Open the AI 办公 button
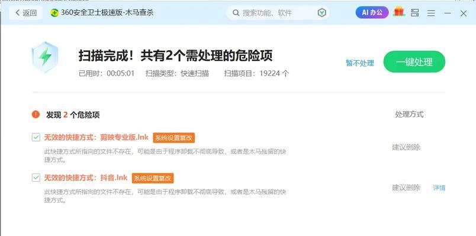The height and width of the screenshot is (236, 476). click(372, 12)
